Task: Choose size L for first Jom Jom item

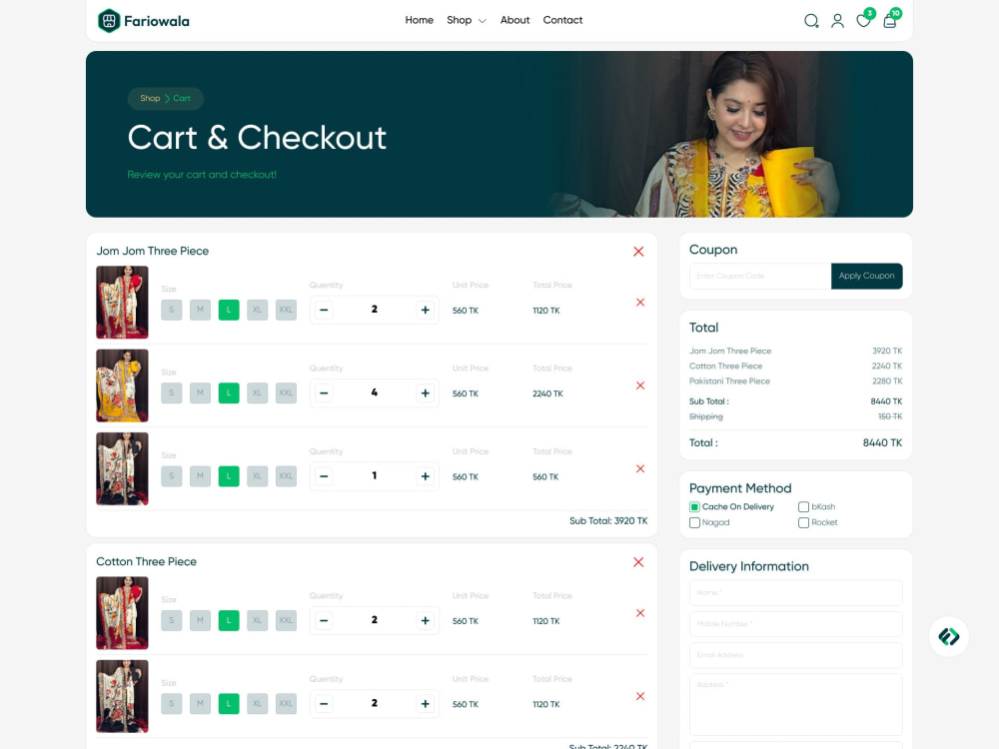Action: [229, 311]
